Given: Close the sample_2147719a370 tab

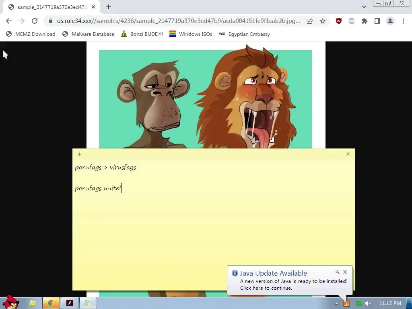Looking at the screenshot, I should [93, 7].
